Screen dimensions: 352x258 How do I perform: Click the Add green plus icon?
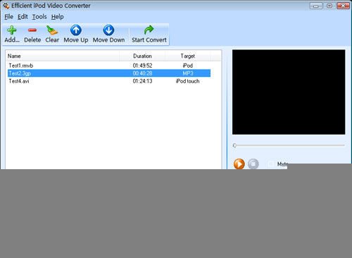(12, 30)
